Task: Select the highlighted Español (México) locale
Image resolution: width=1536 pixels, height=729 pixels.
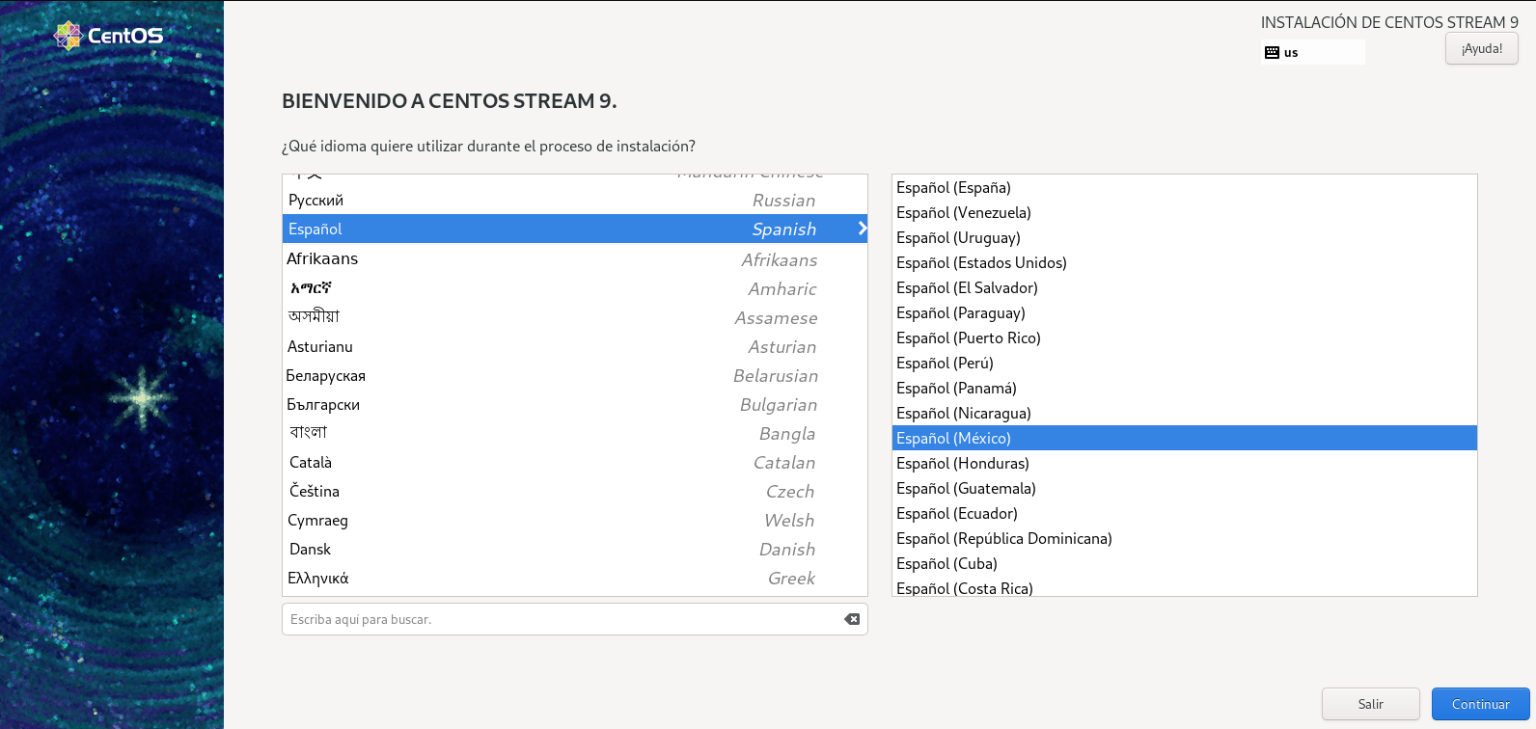Action: pyautogui.click(x=953, y=438)
